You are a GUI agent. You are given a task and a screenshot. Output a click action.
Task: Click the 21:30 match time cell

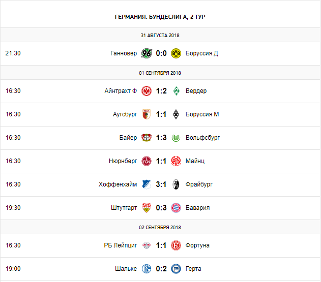(13, 53)
